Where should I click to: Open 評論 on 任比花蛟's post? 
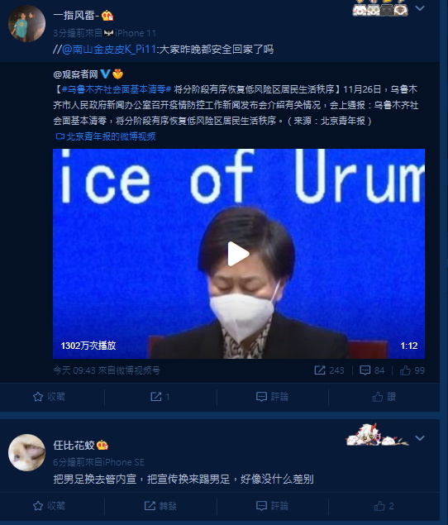pyautogui.click(x=272, y=506)
